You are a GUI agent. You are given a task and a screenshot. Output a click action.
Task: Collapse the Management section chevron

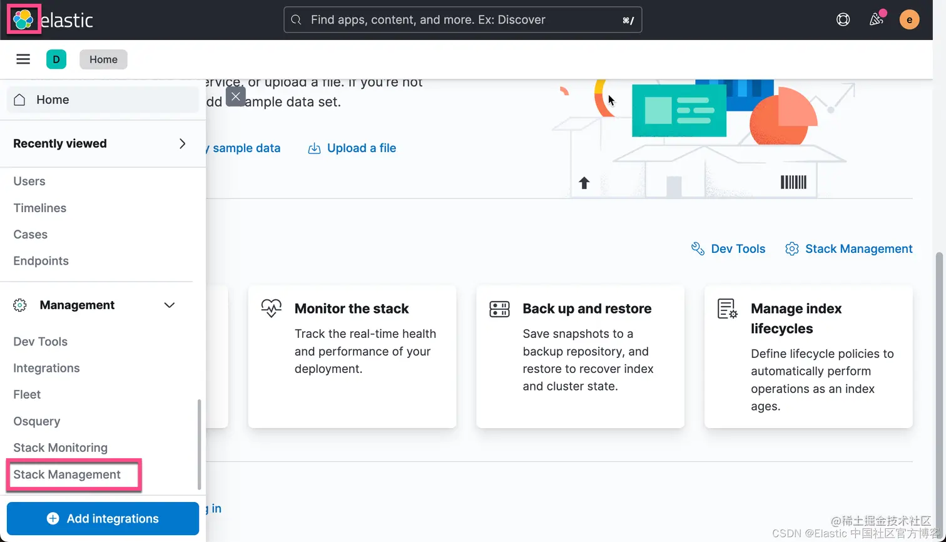click(x=169, y=305)
